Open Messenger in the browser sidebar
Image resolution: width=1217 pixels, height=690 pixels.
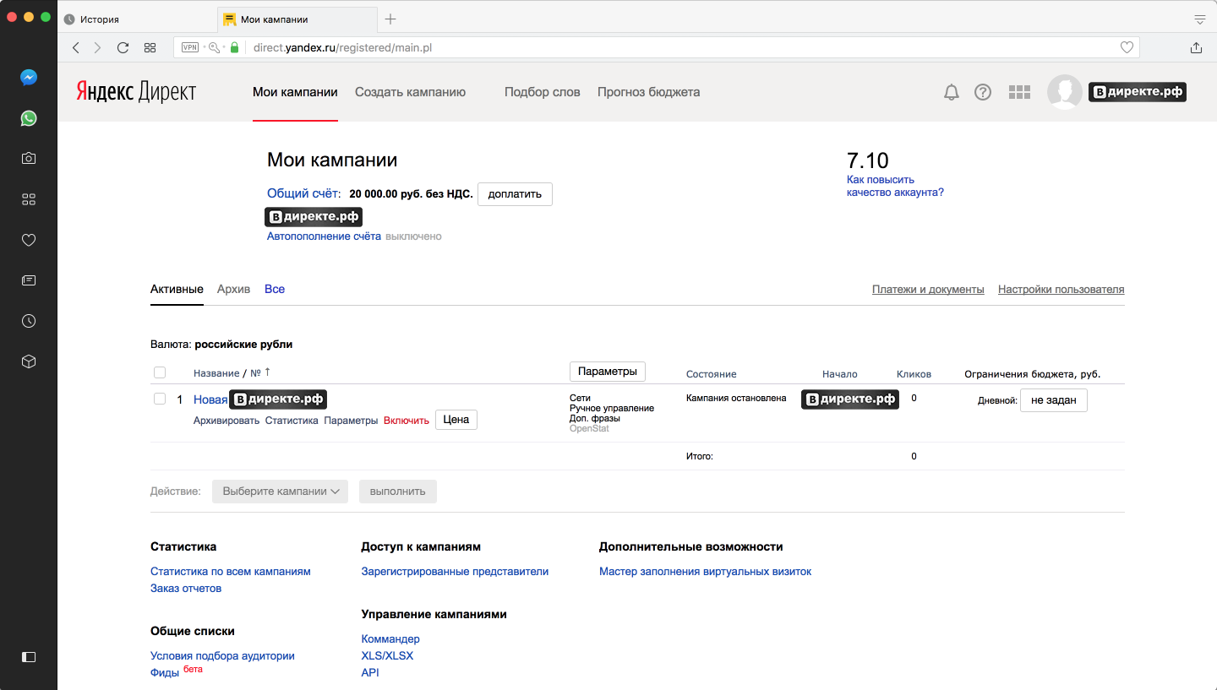29,78
